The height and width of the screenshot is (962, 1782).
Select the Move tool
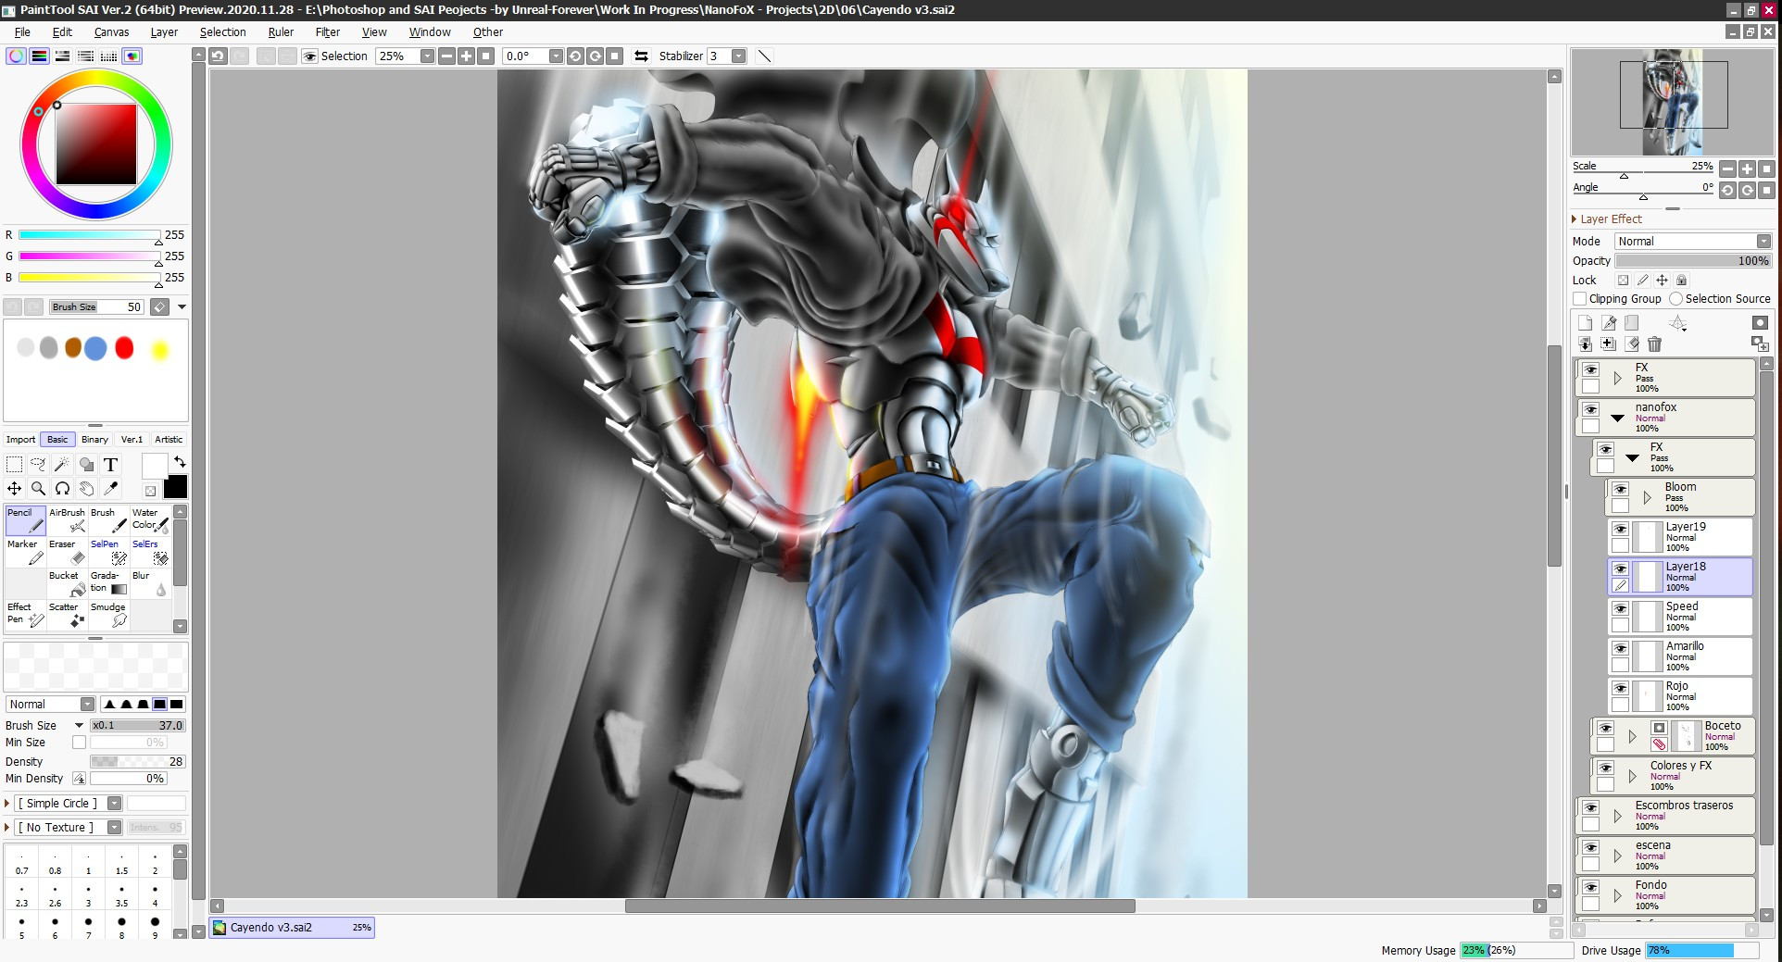15,488
